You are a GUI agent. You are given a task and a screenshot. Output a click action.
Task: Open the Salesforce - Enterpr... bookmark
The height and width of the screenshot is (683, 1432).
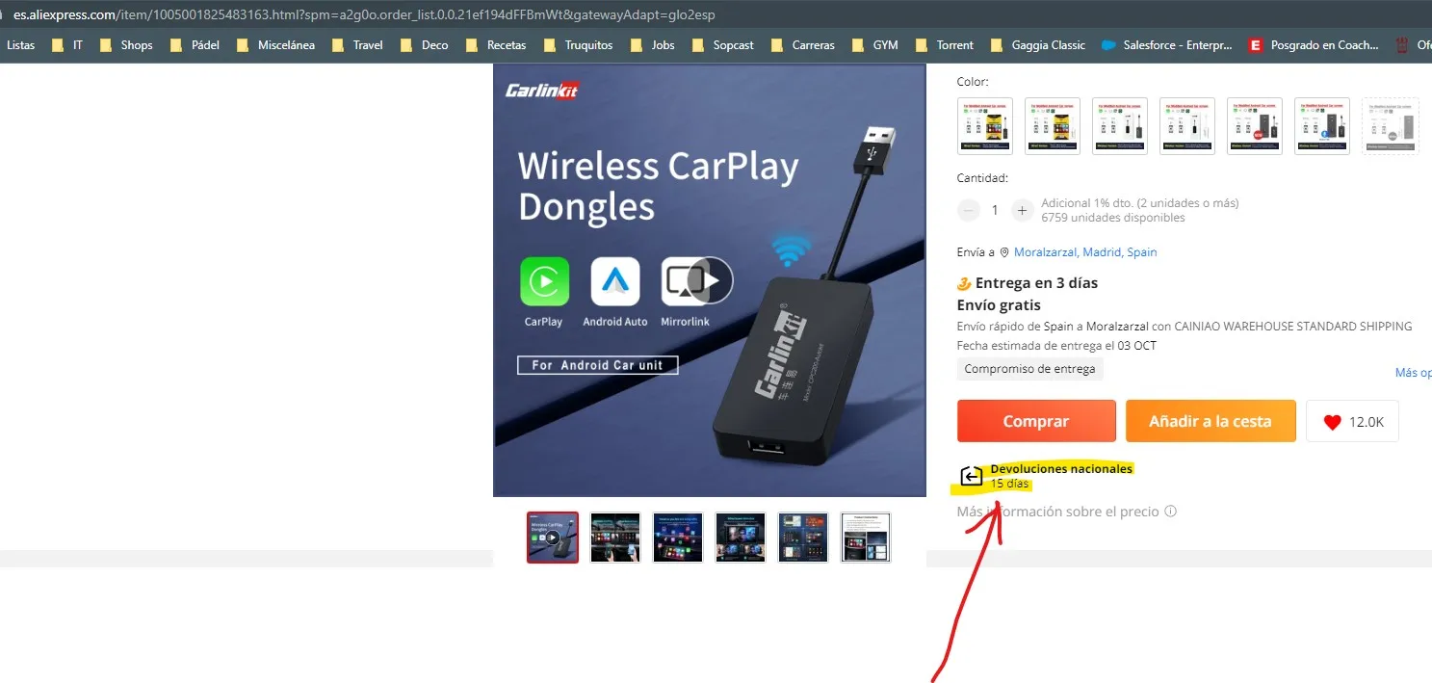click(x=1169, y=45)
